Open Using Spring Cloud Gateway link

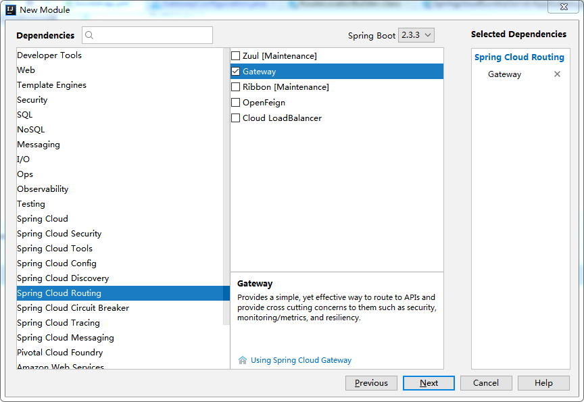pyautogui.click(x=301, y=360)
